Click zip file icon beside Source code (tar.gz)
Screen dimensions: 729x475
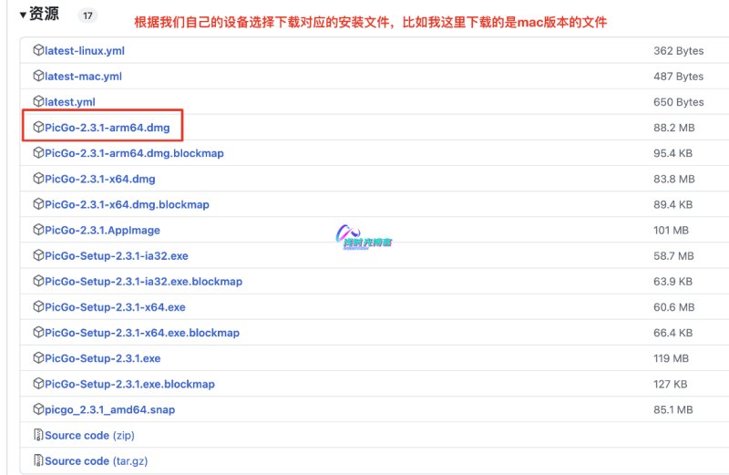pyautogui.click(x=38, y=460)
